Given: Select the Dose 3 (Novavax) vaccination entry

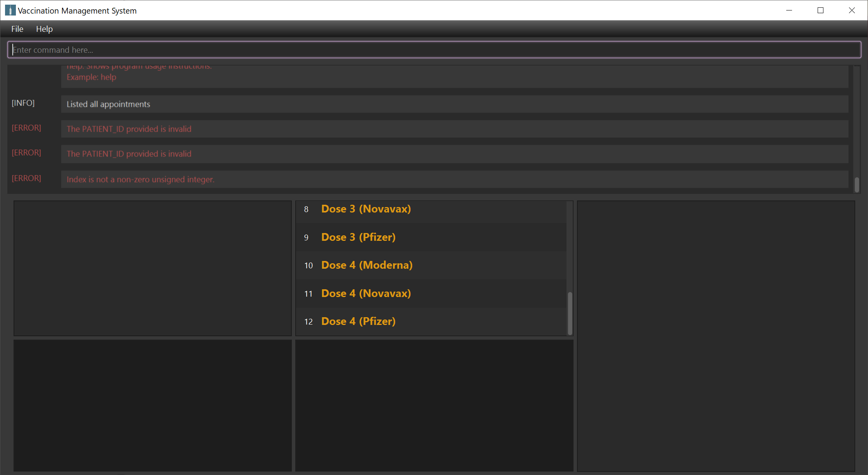Looking at the screenshot, I should tap(366, 209).
